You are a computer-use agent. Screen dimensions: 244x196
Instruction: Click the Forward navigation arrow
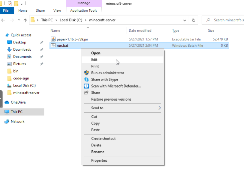coord(12,20)
